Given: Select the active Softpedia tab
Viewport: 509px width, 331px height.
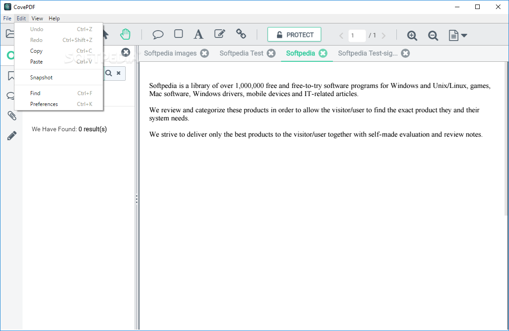Looking at the screenshot, I should click(x=300, y=53).
